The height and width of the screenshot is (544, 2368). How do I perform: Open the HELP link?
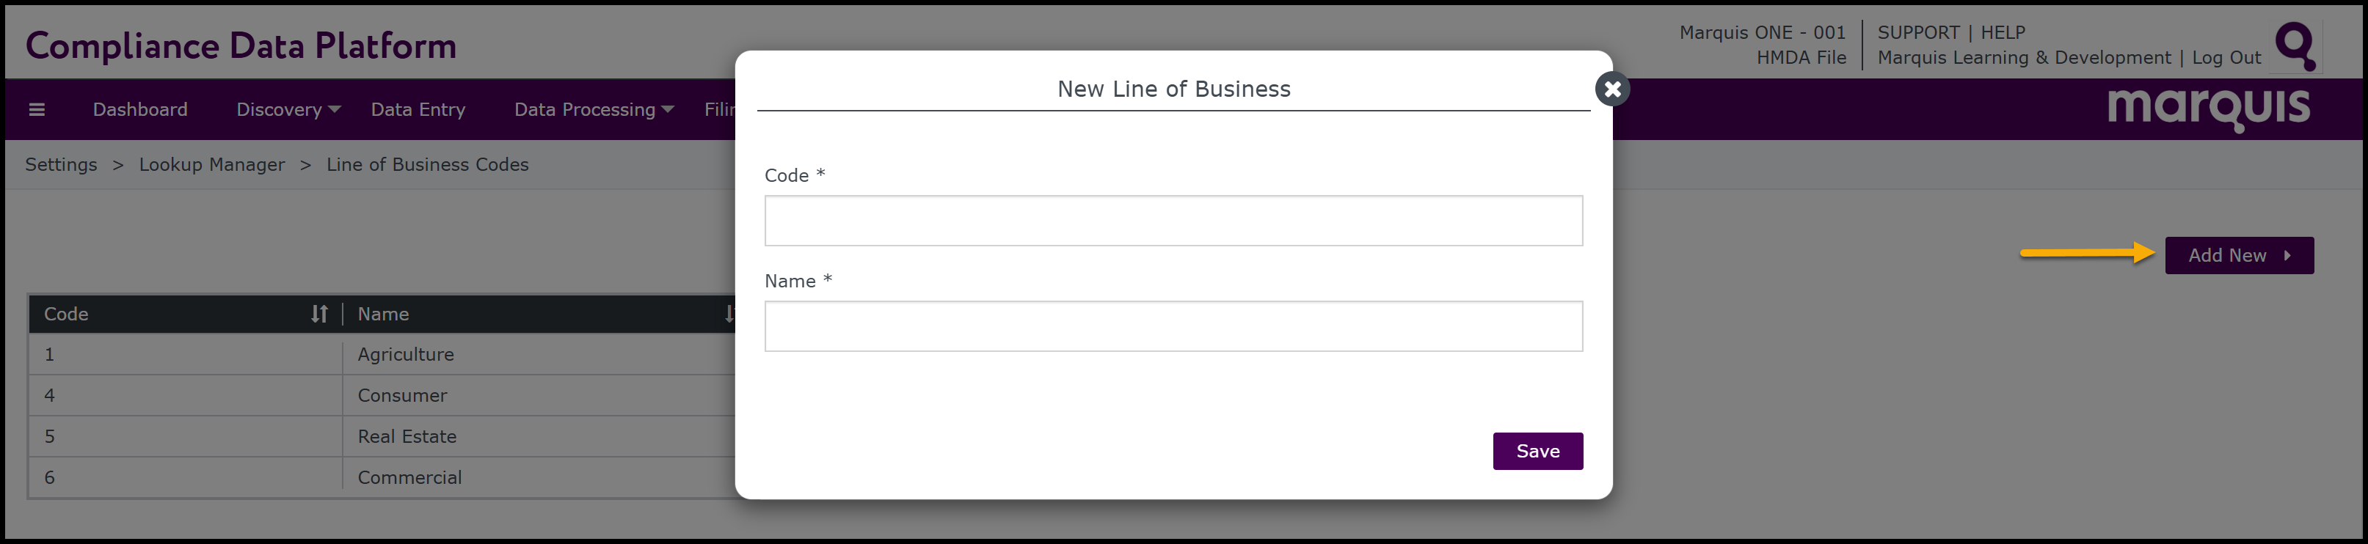pyautogui.click(x=2002, y=32)
